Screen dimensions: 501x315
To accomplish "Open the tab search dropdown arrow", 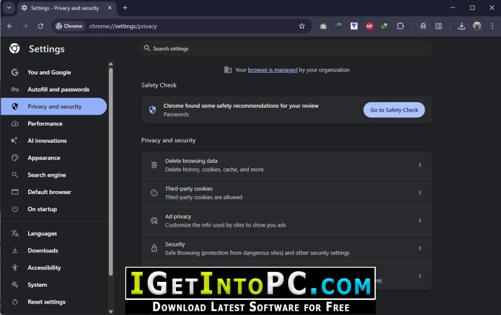I will pyautogui.click(x=9, y=8).
